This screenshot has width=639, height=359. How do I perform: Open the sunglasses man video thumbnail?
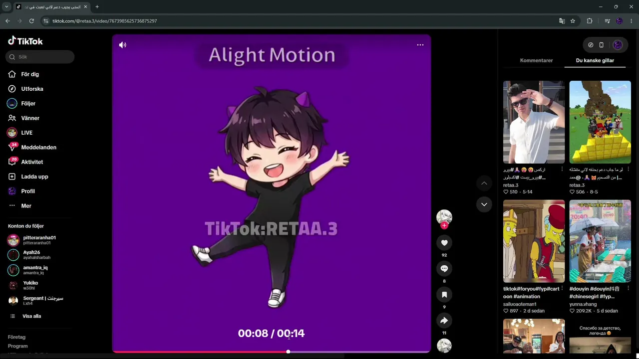click(x=534, y=122)
